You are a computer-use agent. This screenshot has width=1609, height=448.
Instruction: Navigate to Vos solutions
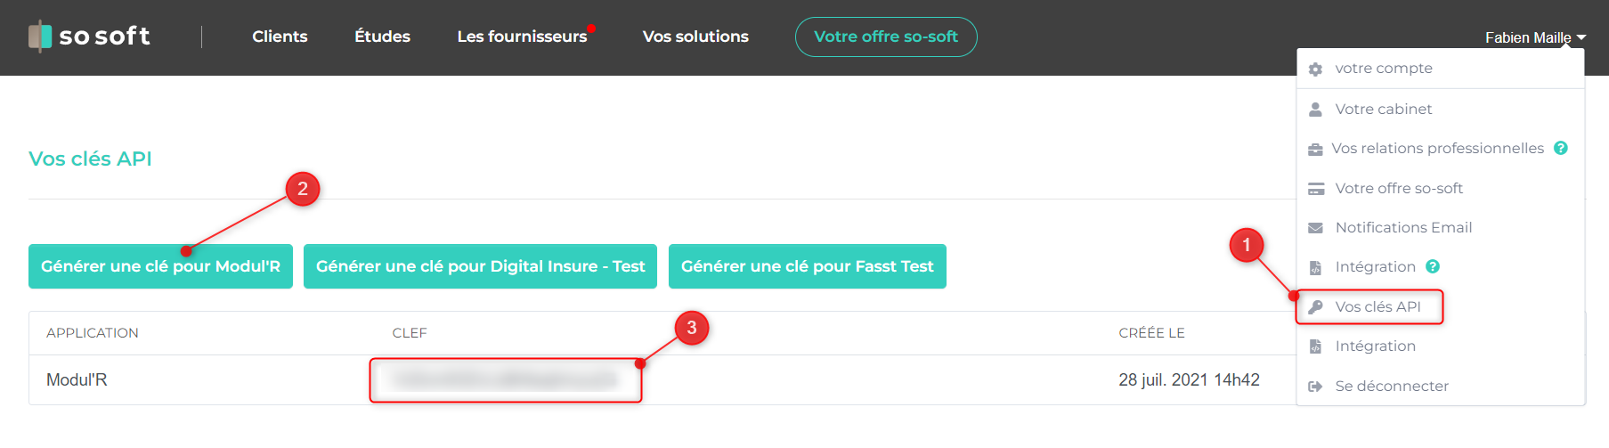point(695,37)
